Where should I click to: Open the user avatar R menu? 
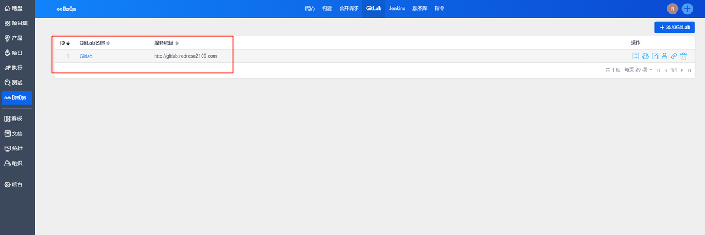[x=673, y=9]
